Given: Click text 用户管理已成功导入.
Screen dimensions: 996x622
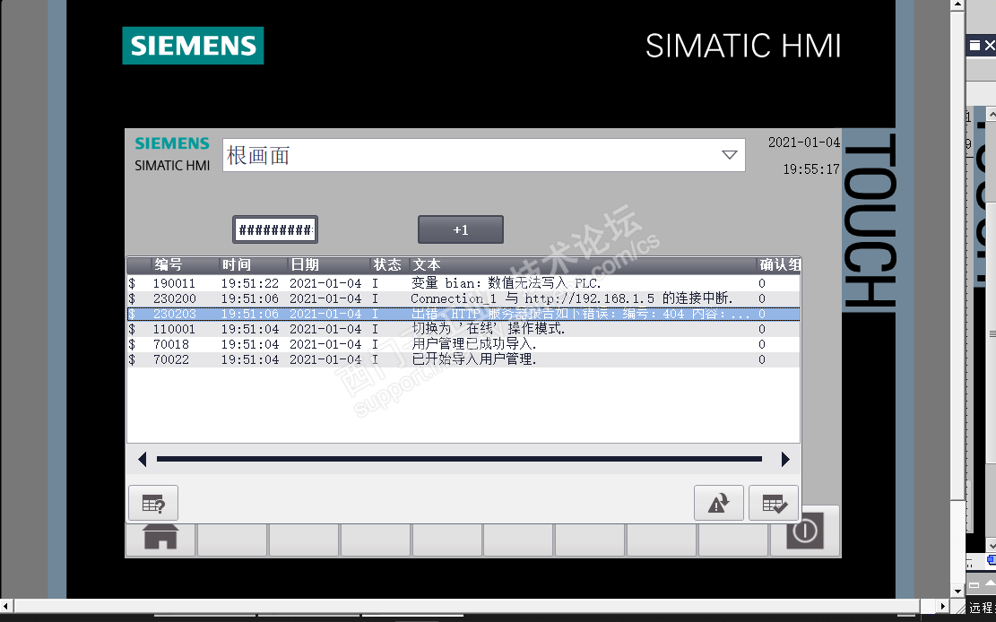Looking at the screenshot, I should pos(474,344).
